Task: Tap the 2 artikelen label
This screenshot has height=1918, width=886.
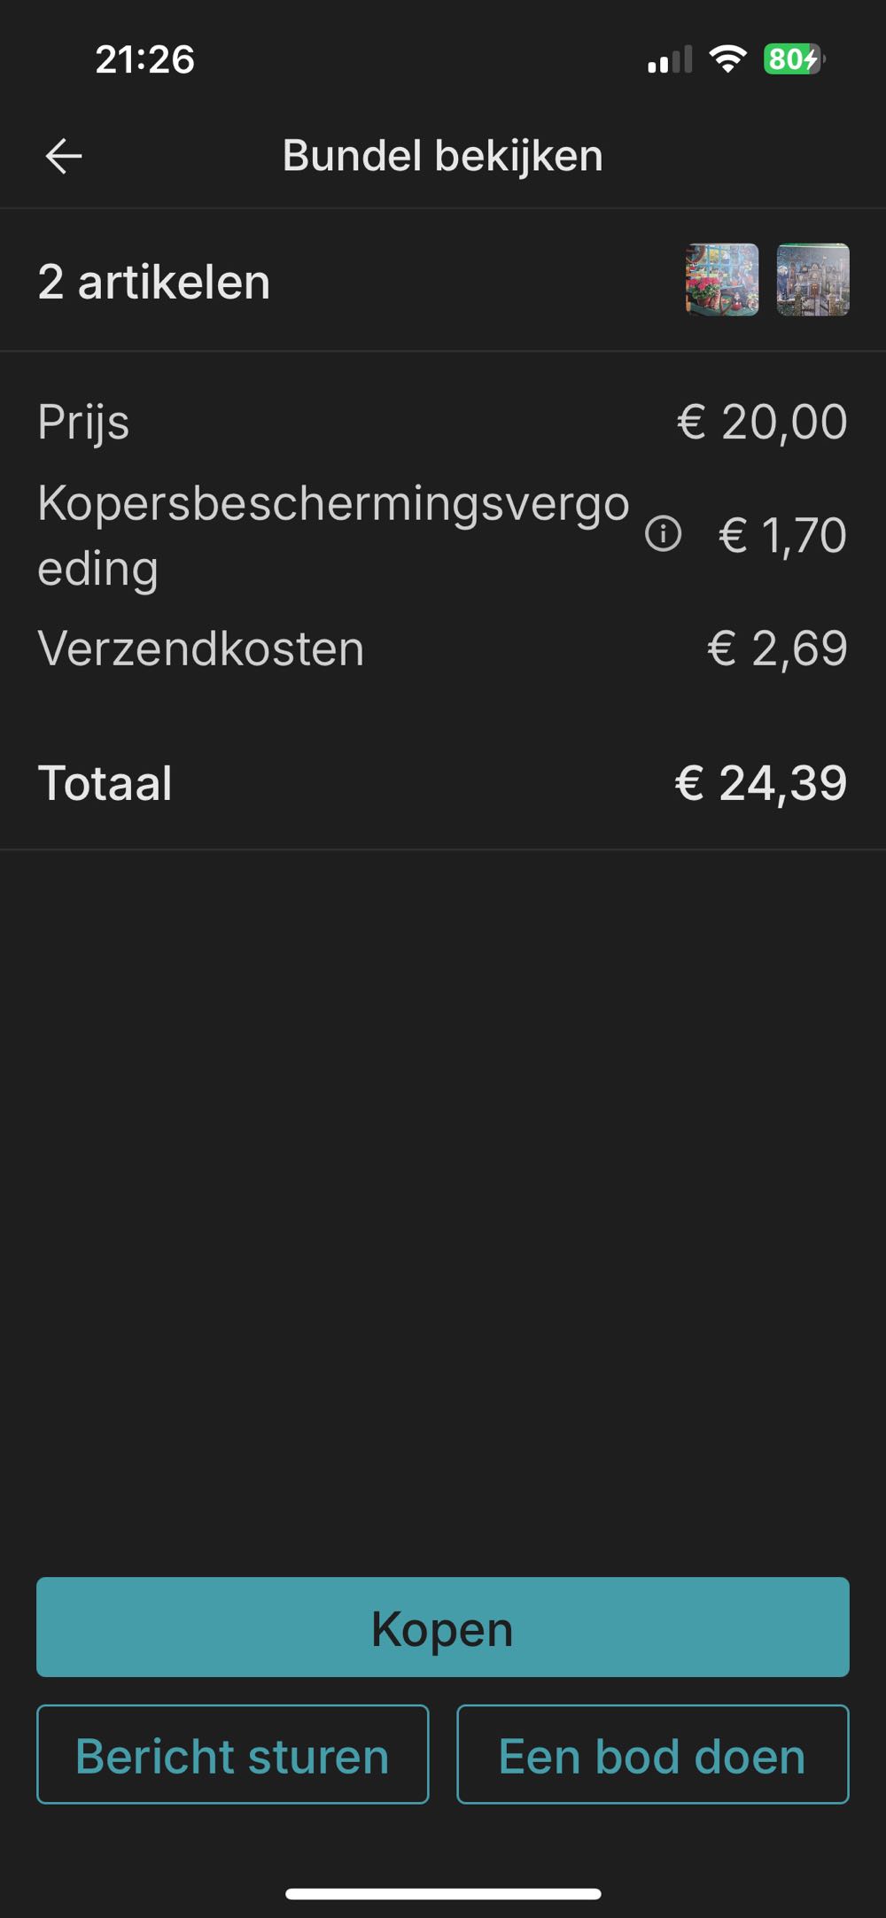Action: pos(154,283)
